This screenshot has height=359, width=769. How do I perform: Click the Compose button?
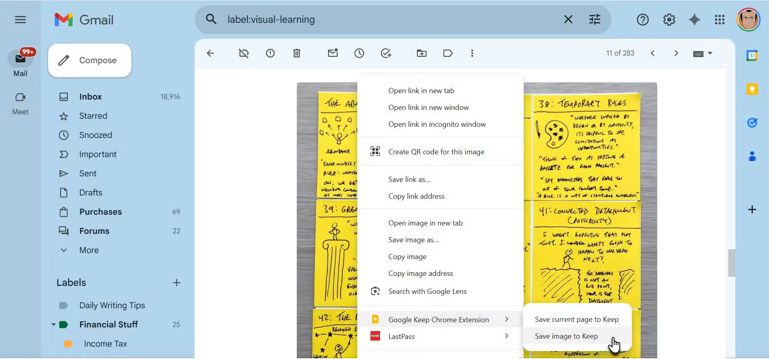(90, 60)
